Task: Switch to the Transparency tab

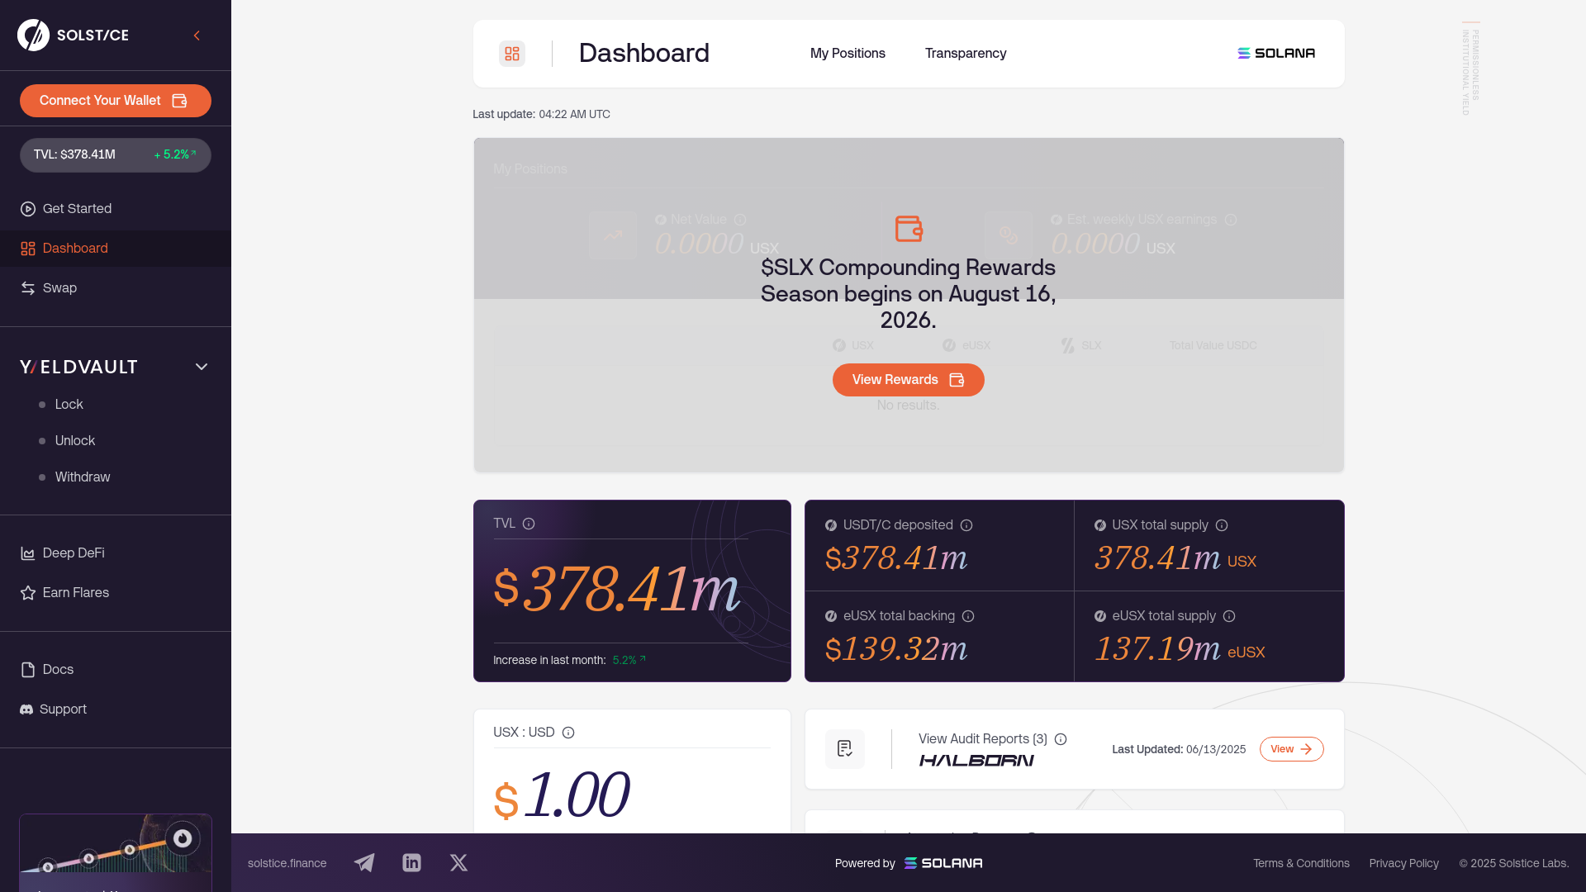Action: (x=966, y=54)
